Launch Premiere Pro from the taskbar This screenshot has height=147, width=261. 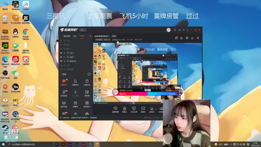[x=57, y=144]
